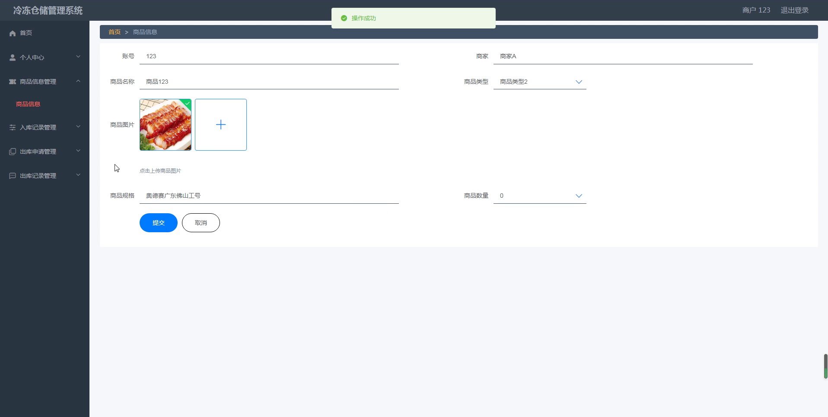Click 退出登录 to log out
This screenshot has width=828, height=417.
[794, 10]
